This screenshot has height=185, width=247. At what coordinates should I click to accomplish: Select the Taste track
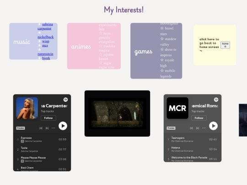click(42, 149)
